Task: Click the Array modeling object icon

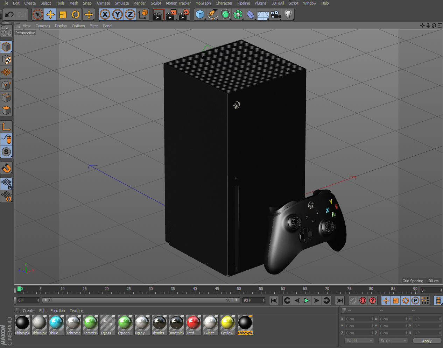Action: 238,15
